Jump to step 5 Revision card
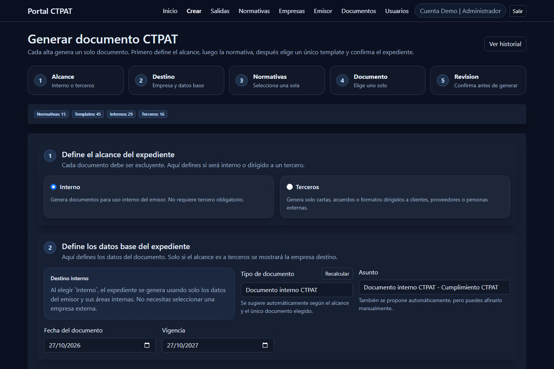The image size is (554, 369). tap(478, 80)
